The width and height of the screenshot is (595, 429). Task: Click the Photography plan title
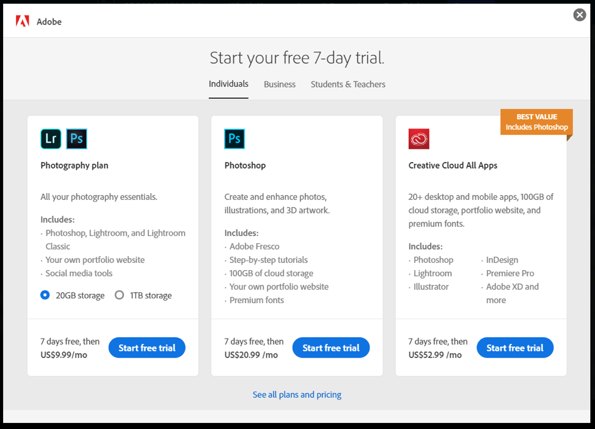[x=75, y=166]
